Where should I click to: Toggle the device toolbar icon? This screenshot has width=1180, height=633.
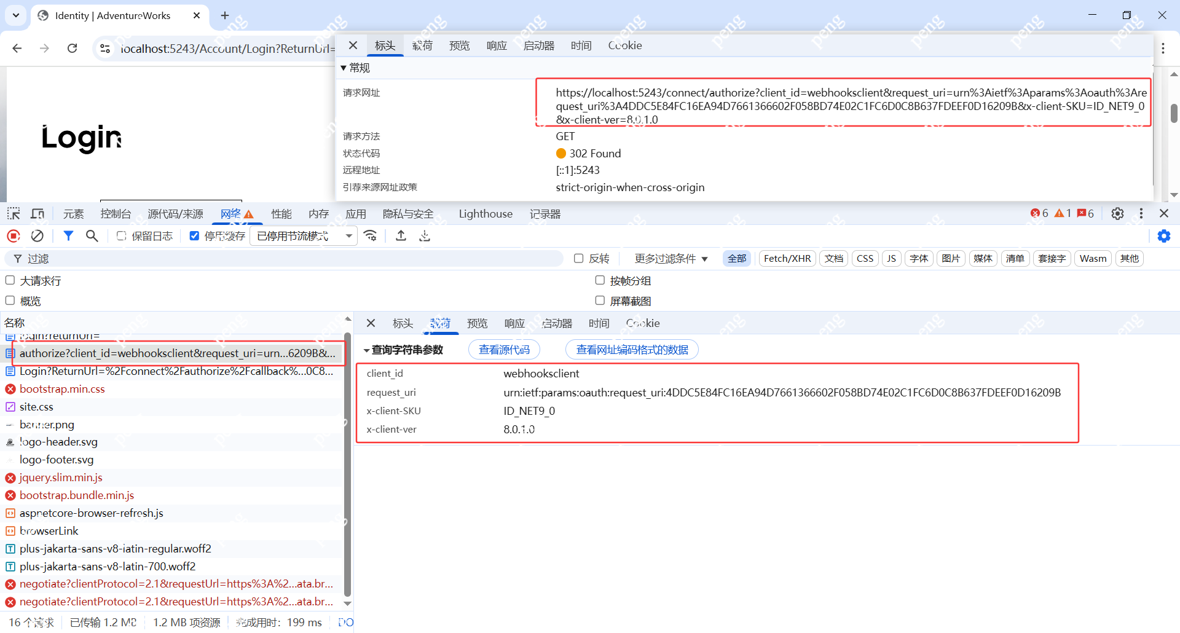[37, 214]
